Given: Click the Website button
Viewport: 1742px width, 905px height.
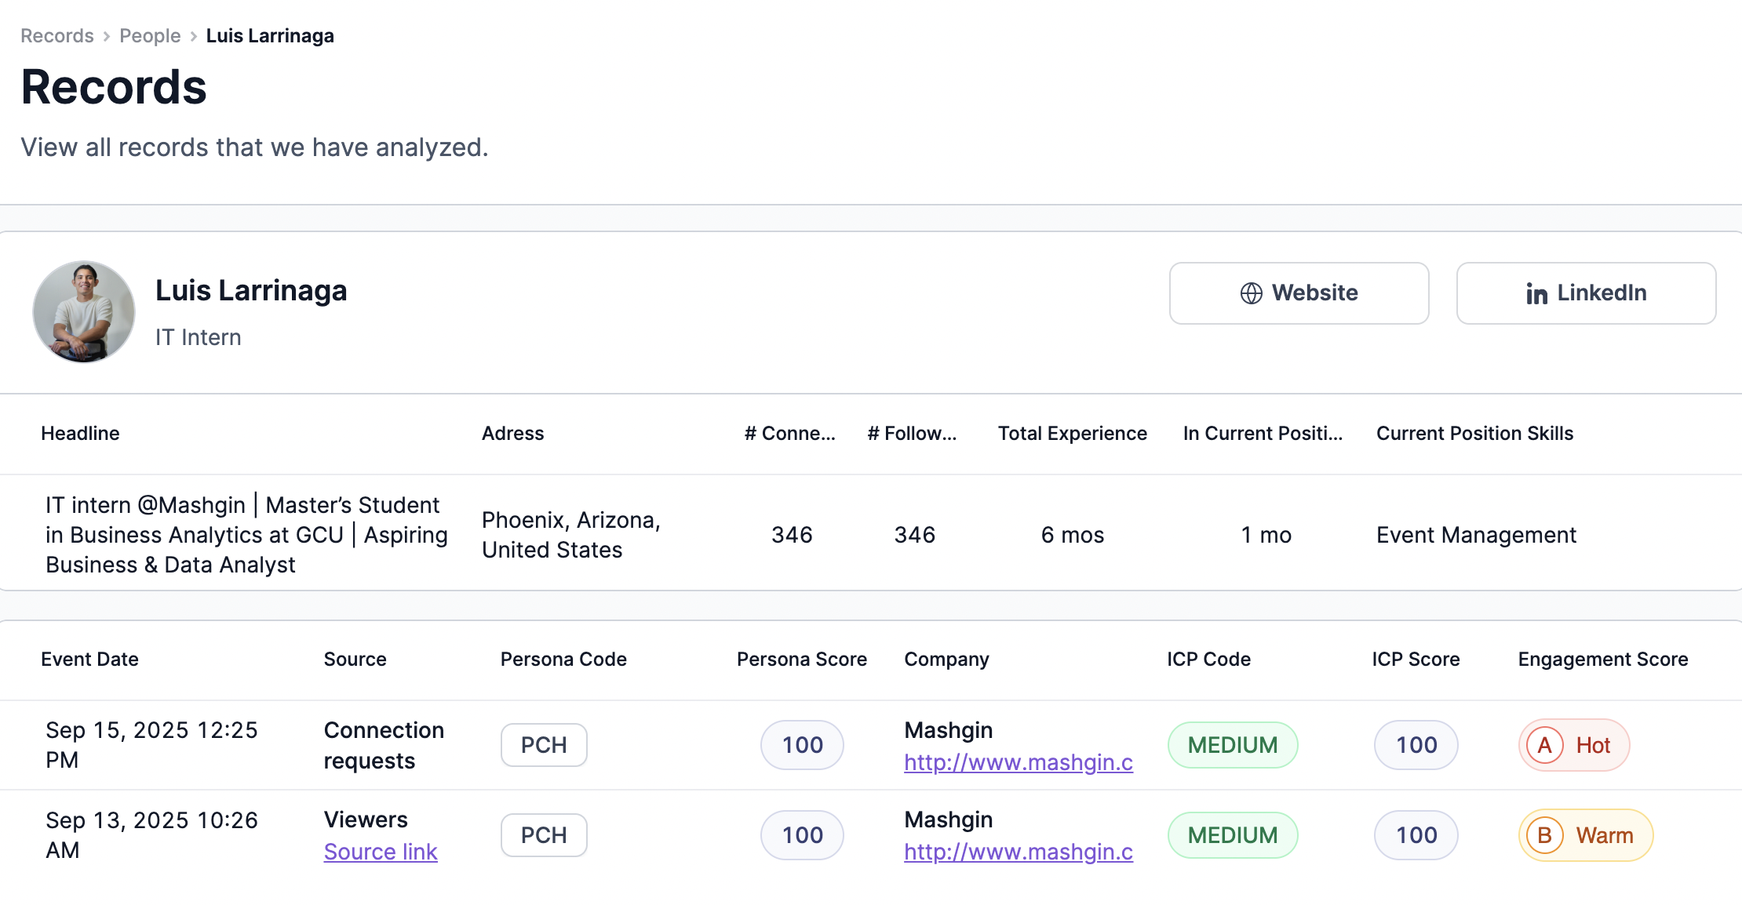Looking at the screenshot, I should click(1299, 293).
